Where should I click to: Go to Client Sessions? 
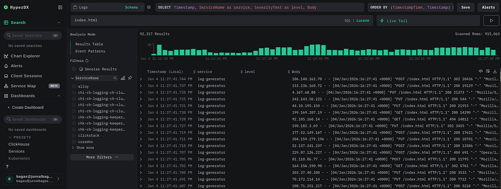(26, 76)
